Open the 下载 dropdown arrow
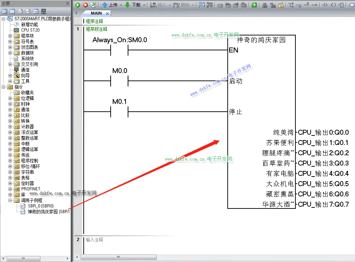The height and width of the screenshot is (262, 355). pos(144,5)
